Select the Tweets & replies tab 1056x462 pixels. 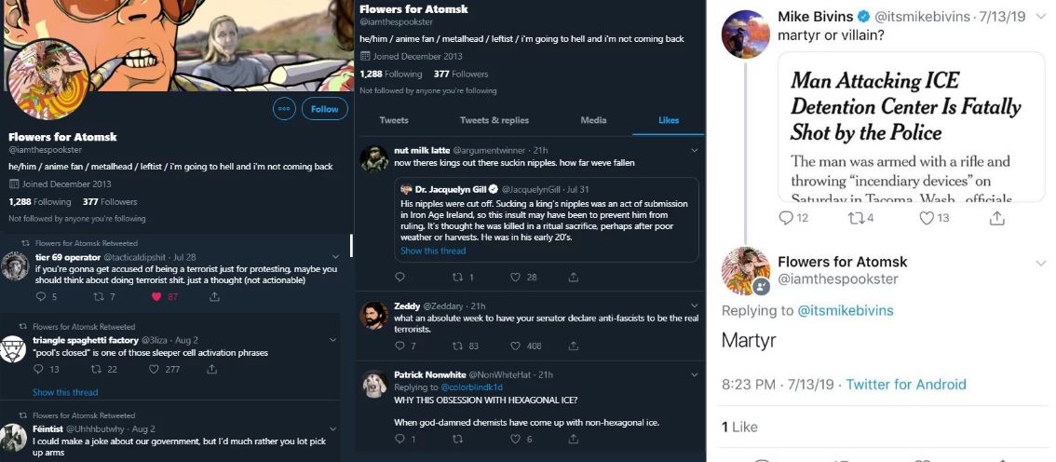point(494,120)
